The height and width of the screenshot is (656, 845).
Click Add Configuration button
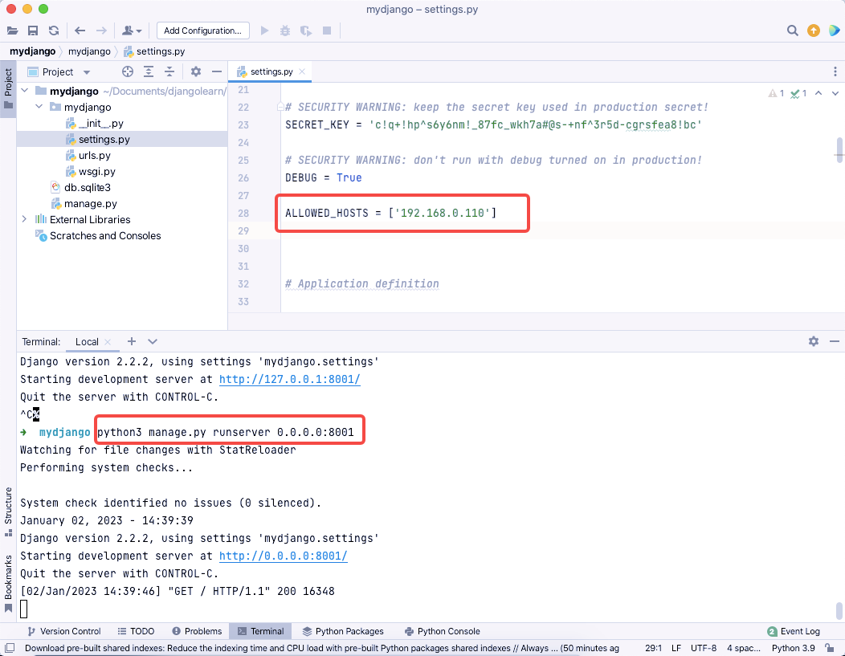coord(202,31)
